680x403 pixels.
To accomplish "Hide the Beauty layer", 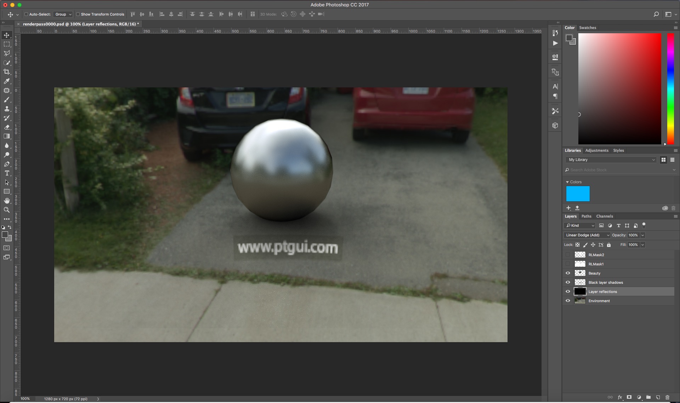I will [568, 273].
